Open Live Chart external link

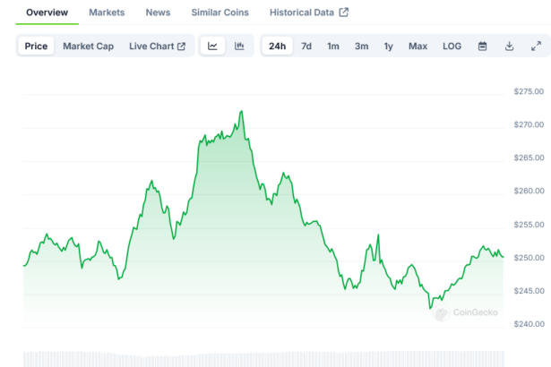coord(157,46)
